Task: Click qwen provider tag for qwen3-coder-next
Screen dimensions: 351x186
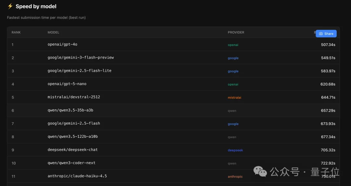Action: [x=232, y=163]
